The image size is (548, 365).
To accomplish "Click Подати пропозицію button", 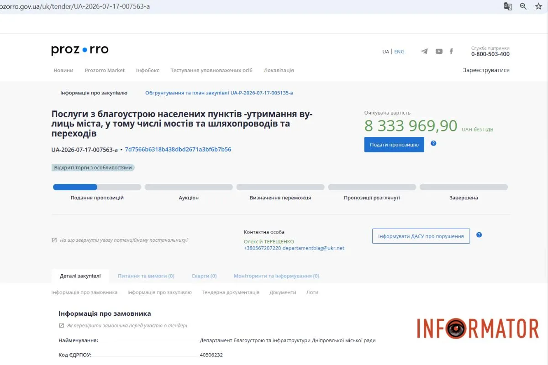I will click(394, 145).
